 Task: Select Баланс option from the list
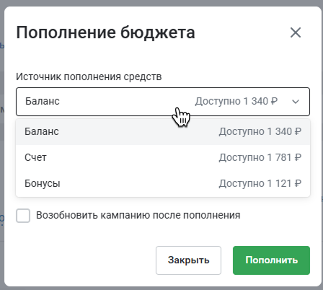163,132
